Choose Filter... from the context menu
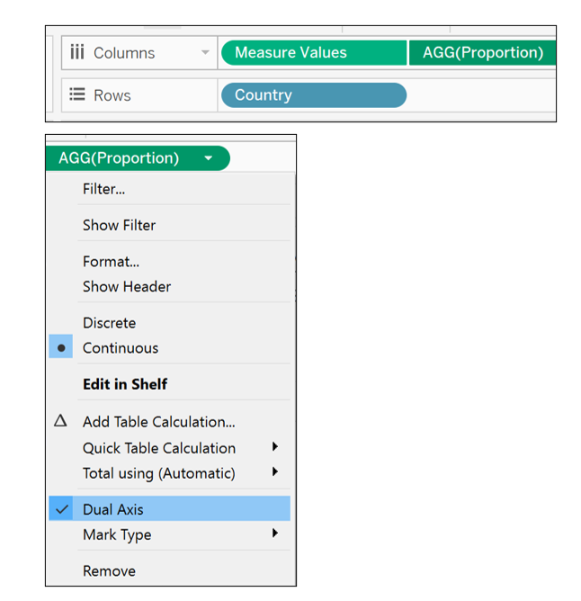The image size is (581, 601). [104, 189]
